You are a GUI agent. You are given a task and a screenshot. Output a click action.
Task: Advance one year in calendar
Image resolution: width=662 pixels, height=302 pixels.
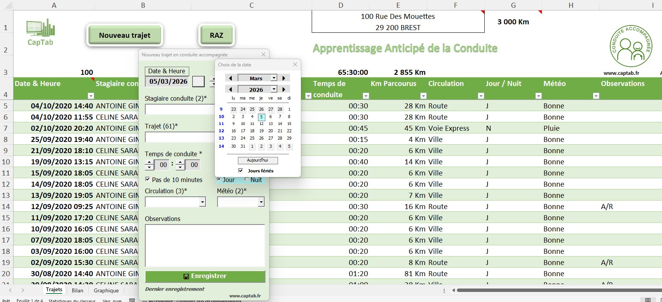[x=284, y=89]
